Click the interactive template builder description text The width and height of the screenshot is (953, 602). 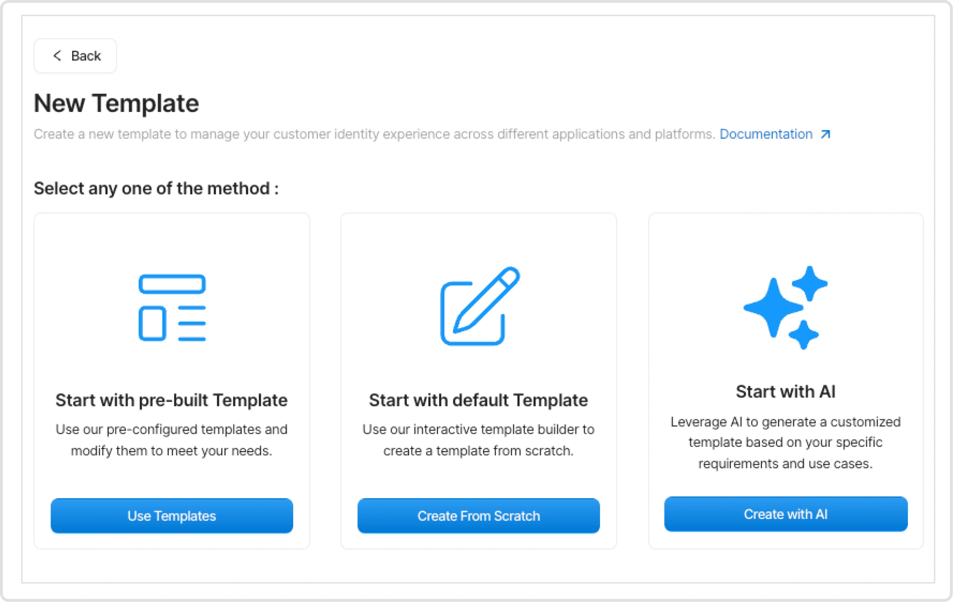pyautogui.click(x=478, y=440)
